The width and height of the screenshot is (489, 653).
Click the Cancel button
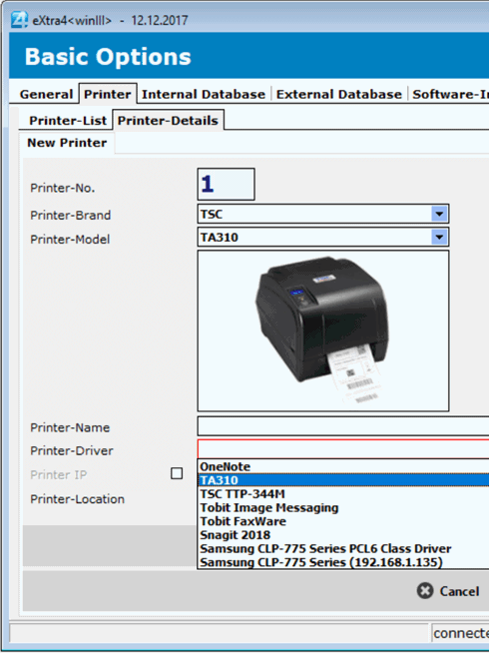(x=448, y=591)
